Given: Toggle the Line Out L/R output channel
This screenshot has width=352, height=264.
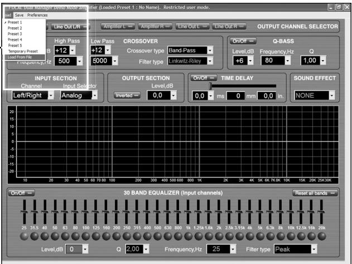Looking at the screenshot, I should coord(70,27).
